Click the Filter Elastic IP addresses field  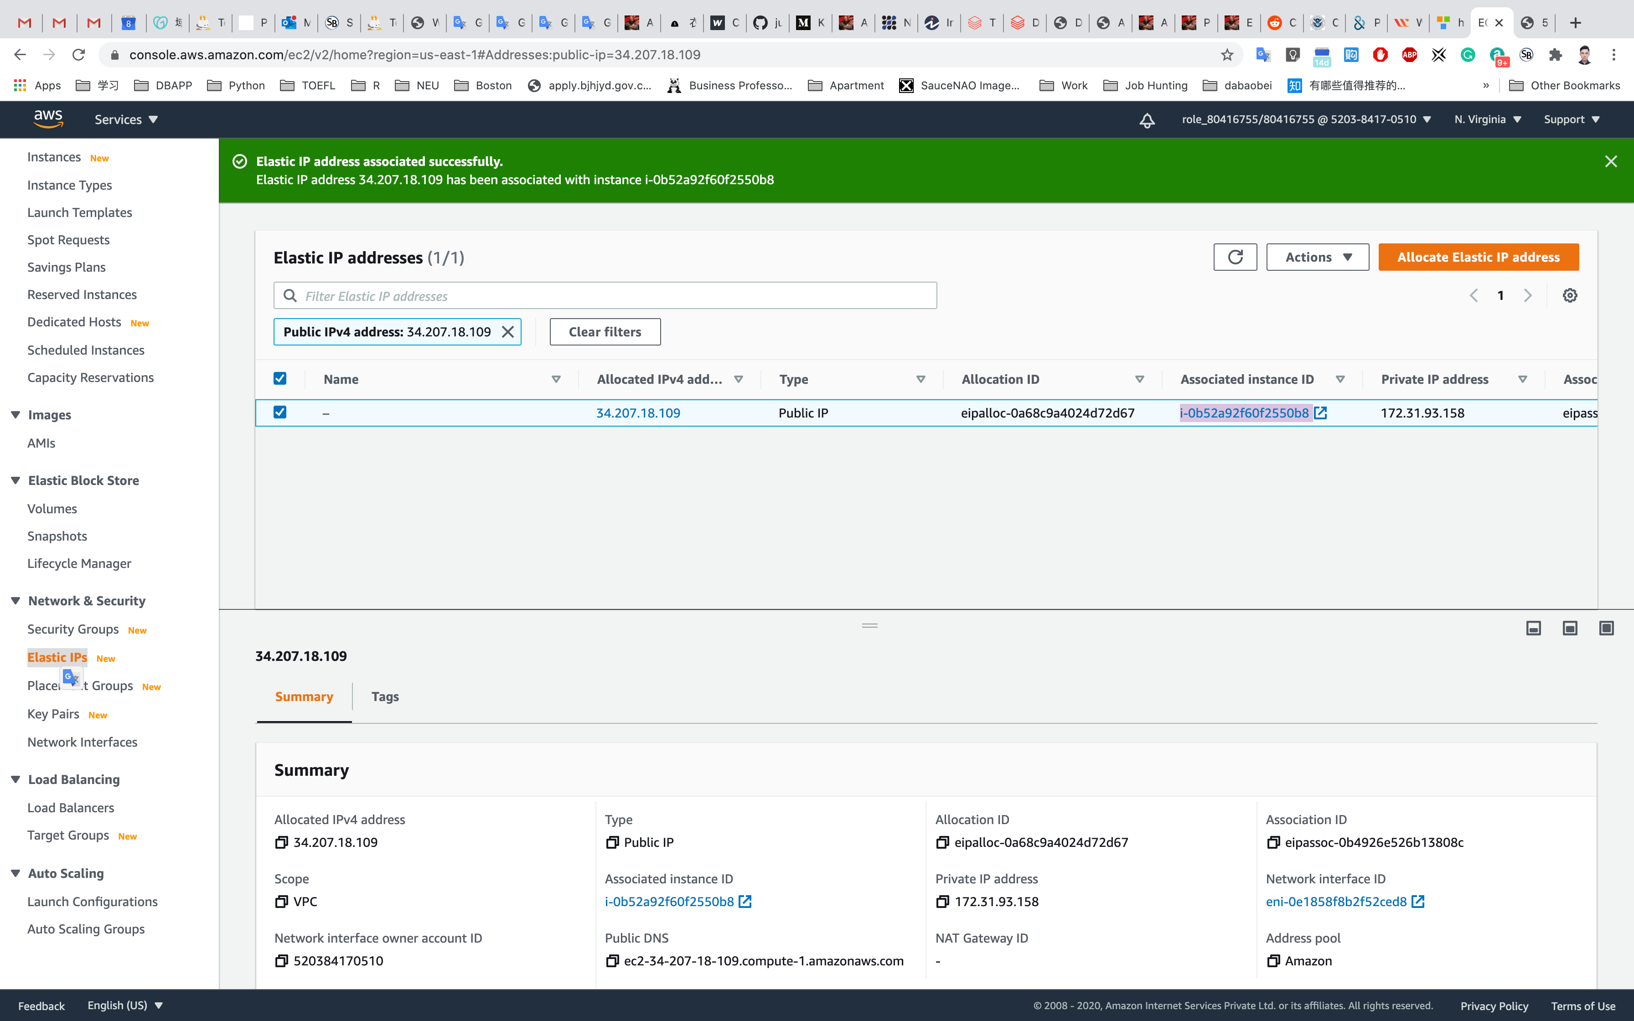pos(605,296)
